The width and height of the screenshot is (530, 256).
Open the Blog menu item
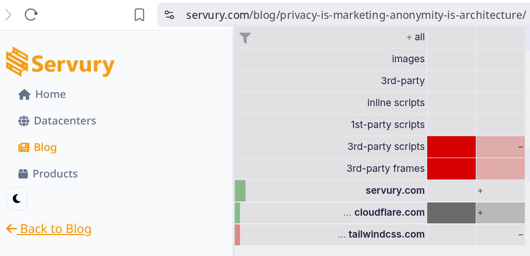45,147
